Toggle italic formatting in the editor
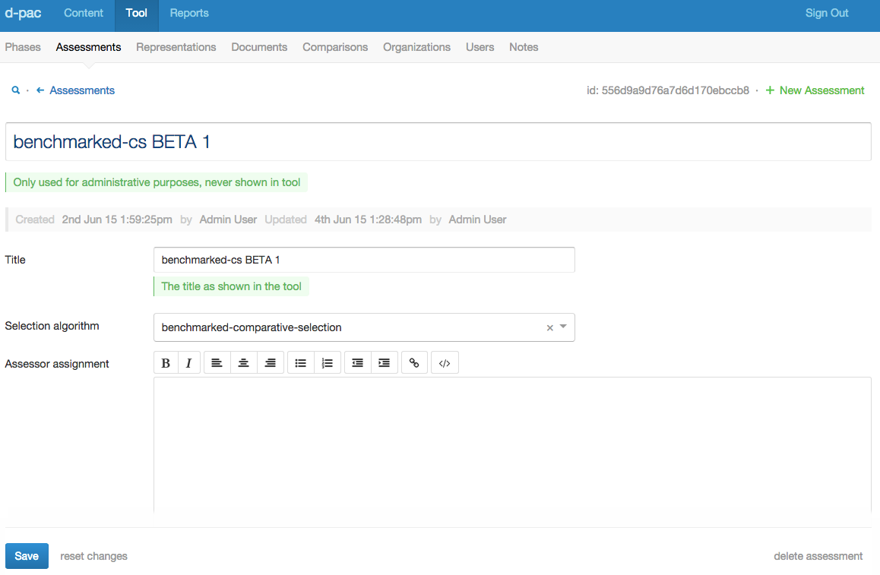The height and width of the screenshot is (575, 880). (189, 363)
